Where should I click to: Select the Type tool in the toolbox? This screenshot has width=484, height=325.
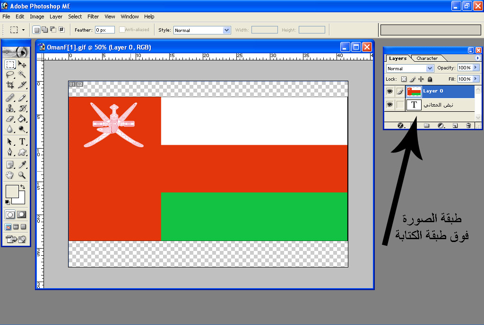pos(22,142)
